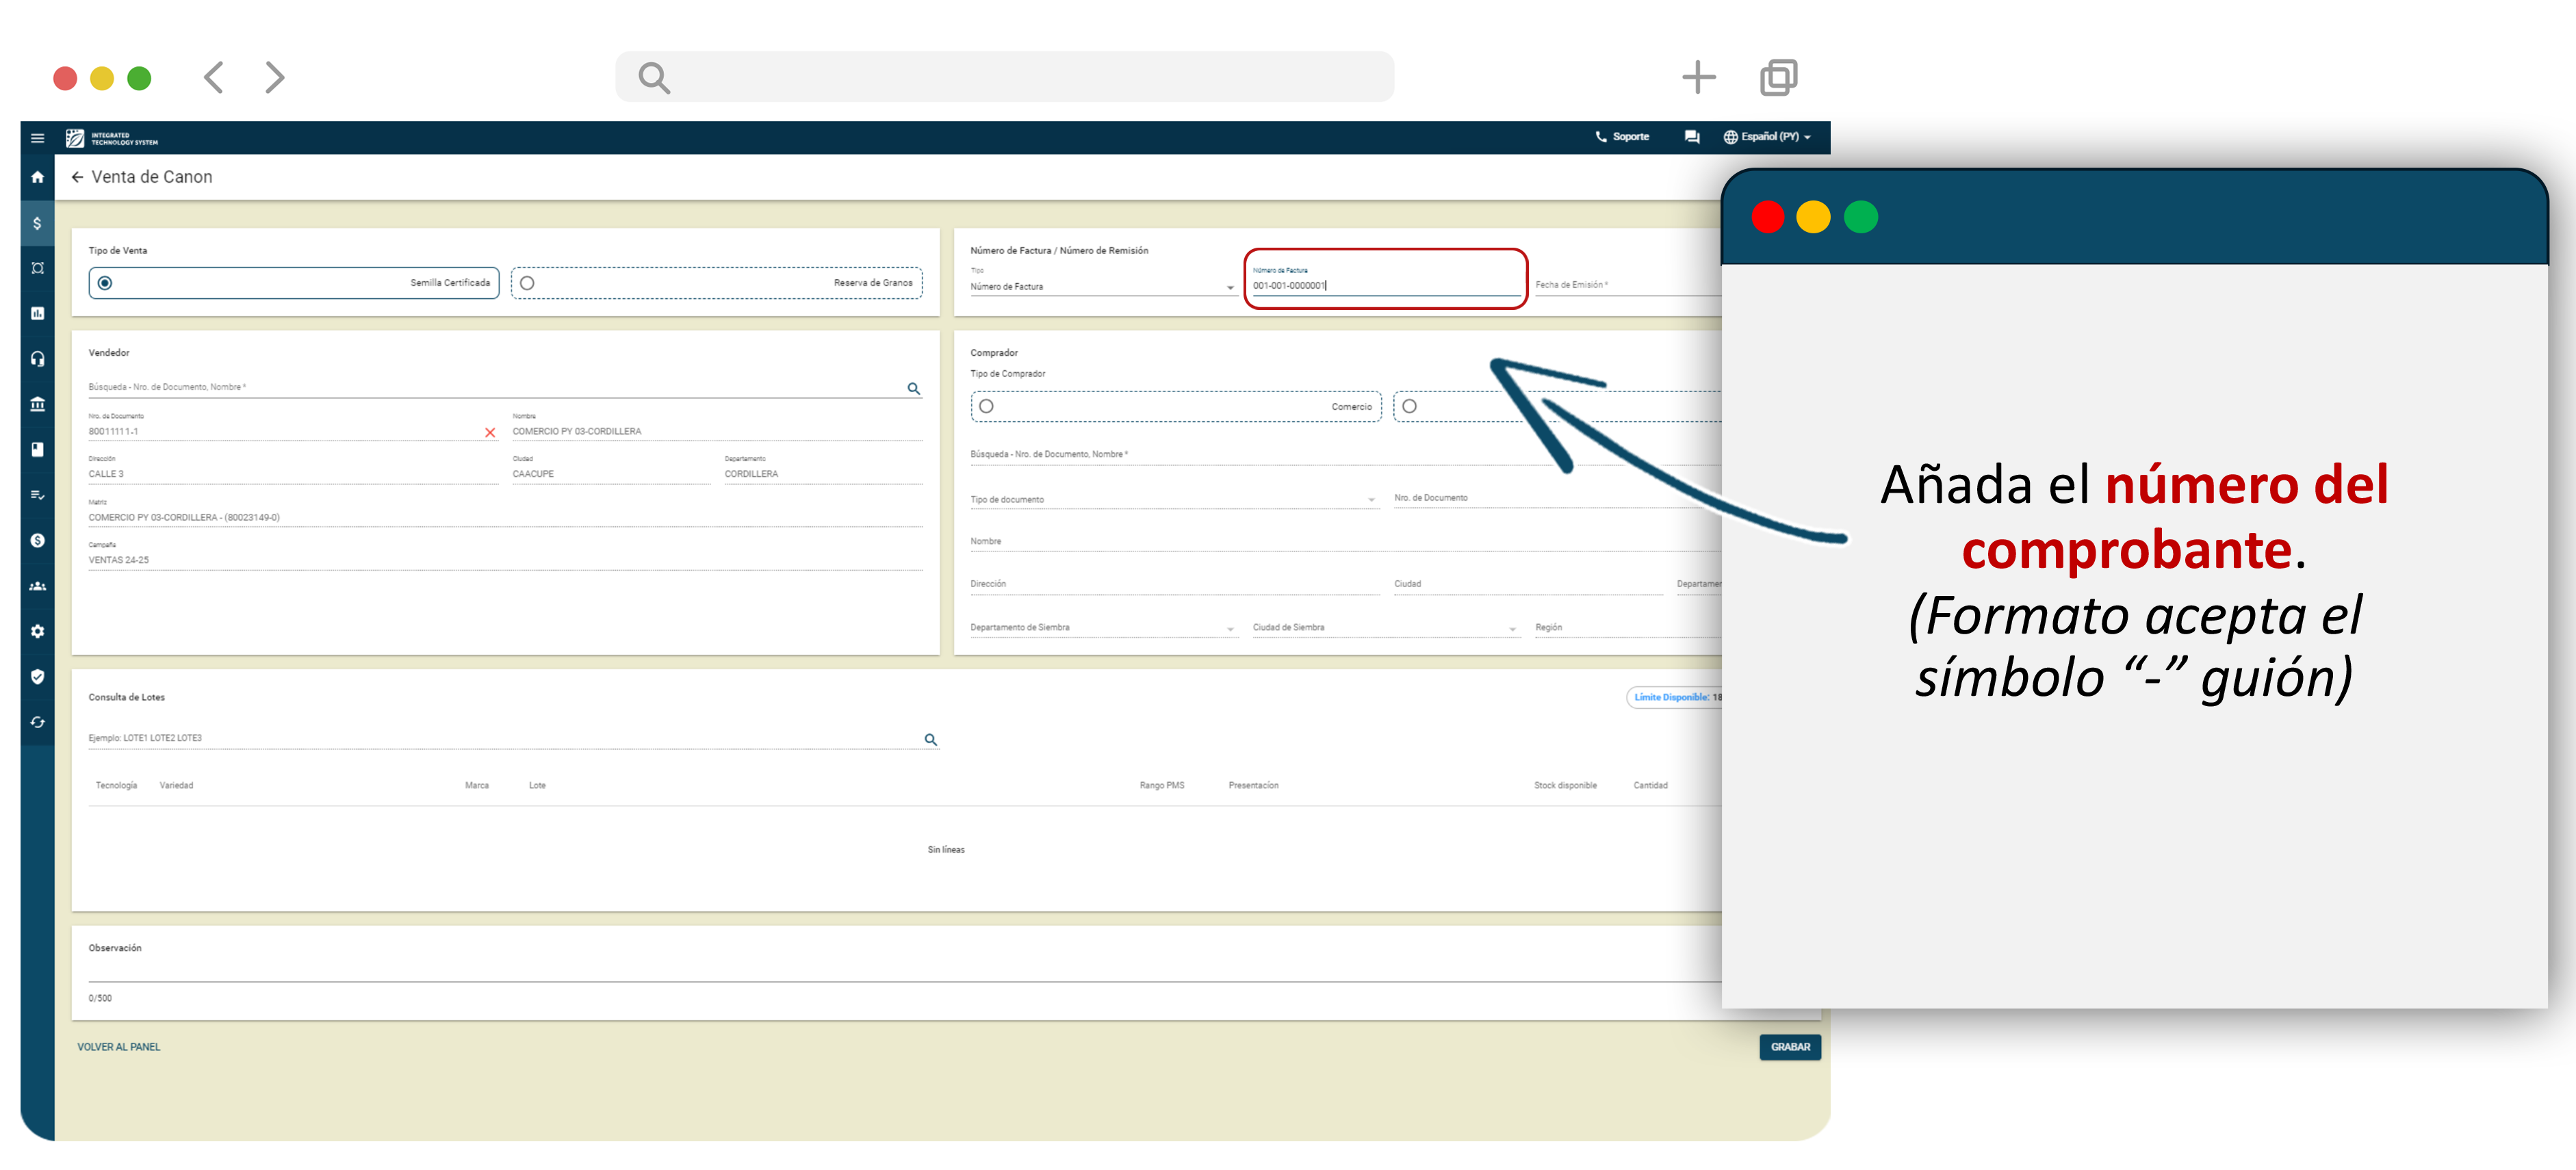Open the hamburger menu icon
The height and width of the screenshot is (1170, 2576).
pos(37,138)
